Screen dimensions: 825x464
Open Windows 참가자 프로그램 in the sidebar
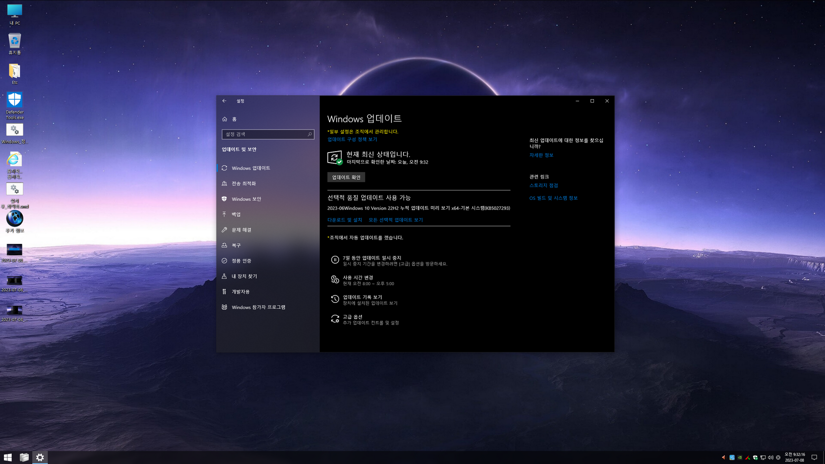[x=268, y=307]
